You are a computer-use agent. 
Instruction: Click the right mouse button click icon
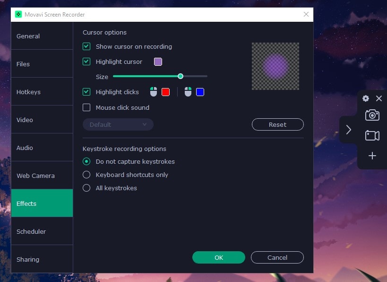point(188,92)
